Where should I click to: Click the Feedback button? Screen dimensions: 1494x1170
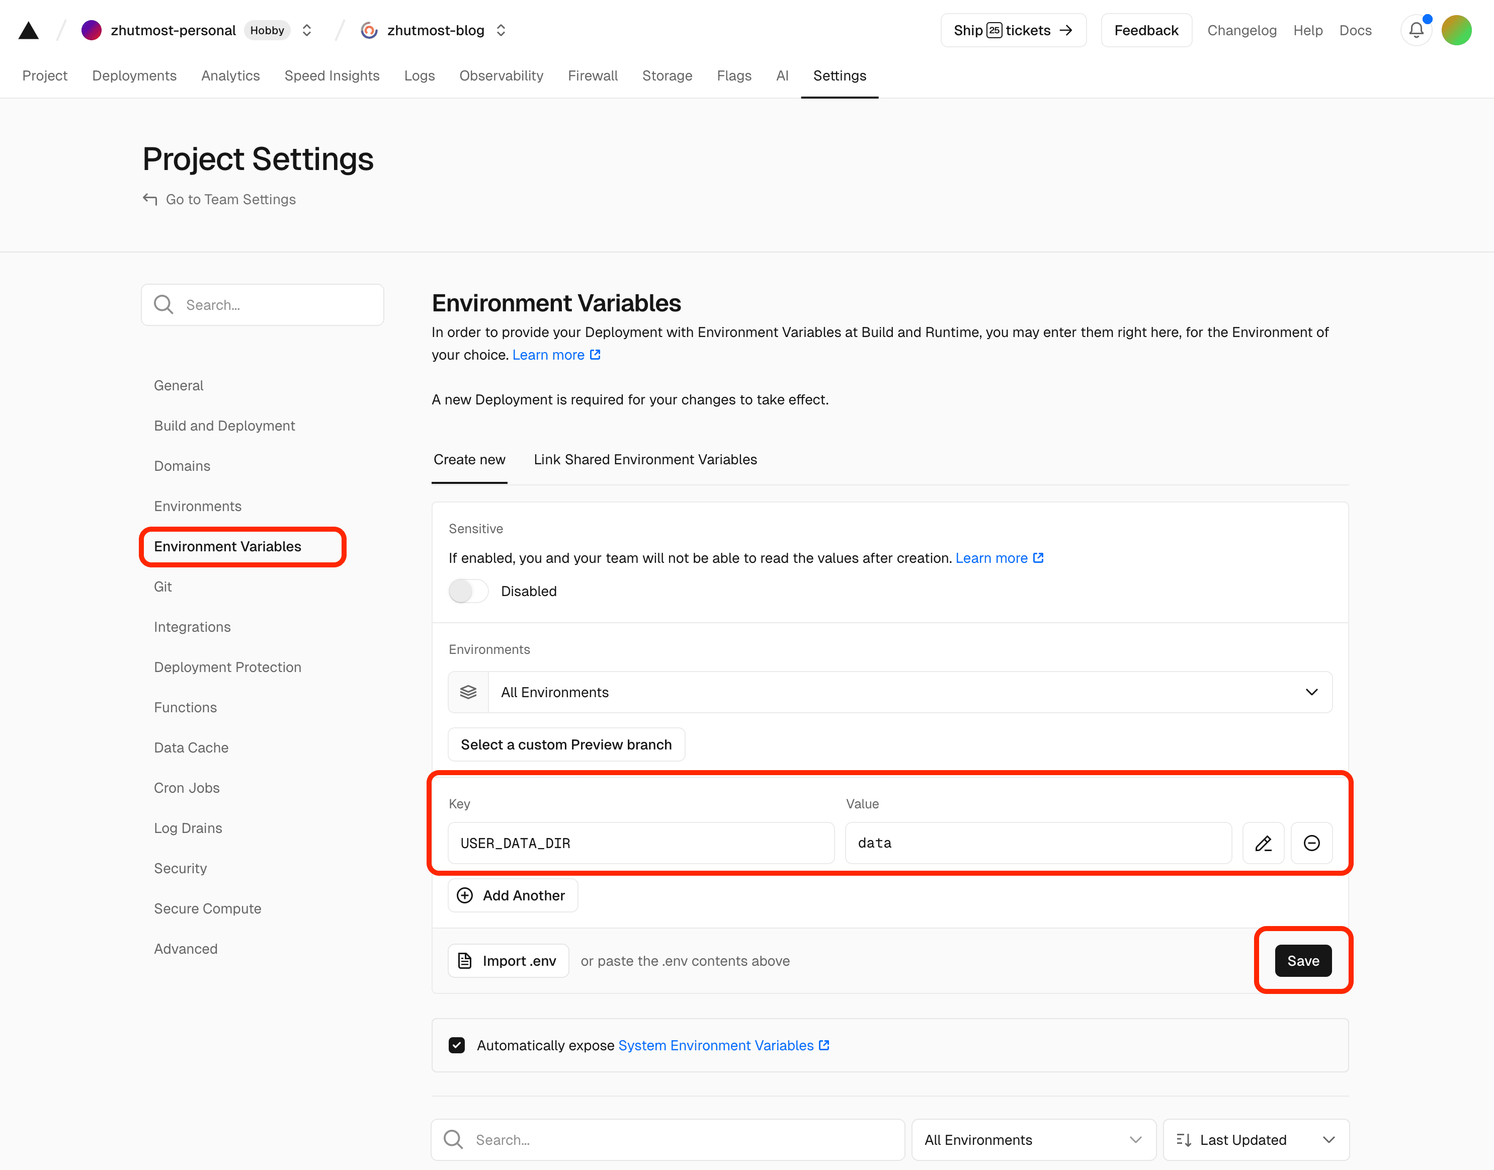click(x=1146, y=30)
